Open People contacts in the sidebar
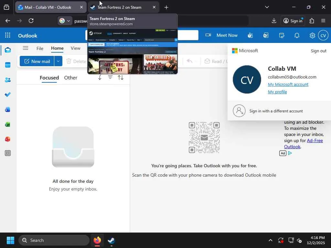This screenshot has height=248, width=331. 8,80
